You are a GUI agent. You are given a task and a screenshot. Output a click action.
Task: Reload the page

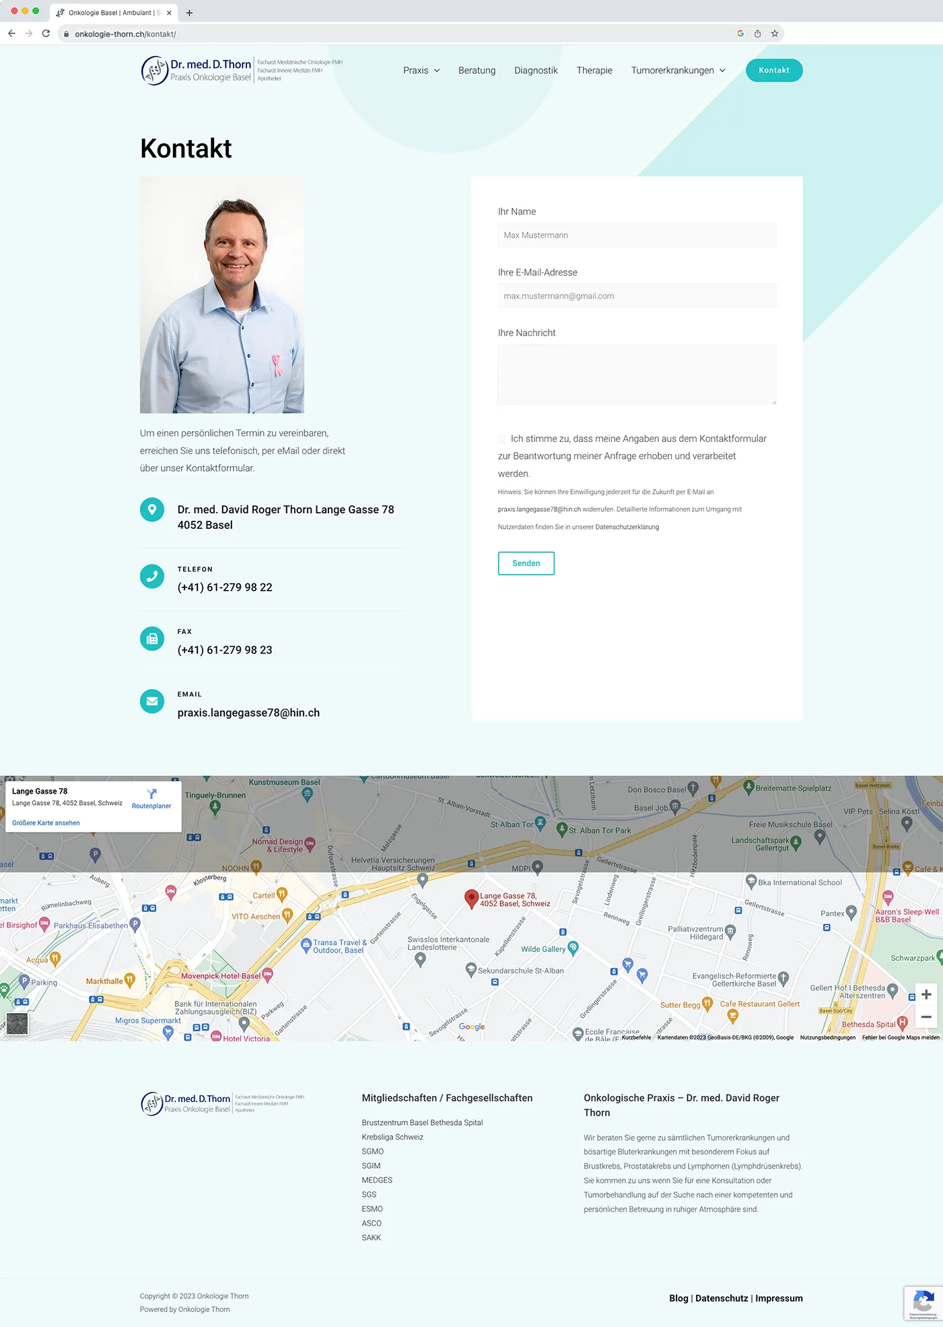pyautogui.click(x=46, y=34)
